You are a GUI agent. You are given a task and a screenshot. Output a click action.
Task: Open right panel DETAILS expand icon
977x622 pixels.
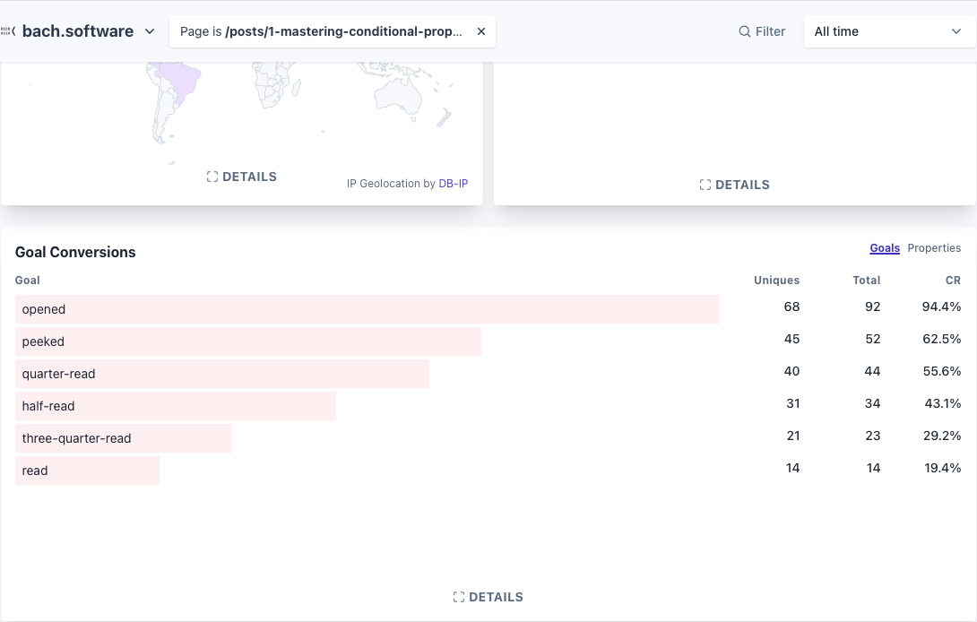[x=705, y=186]
